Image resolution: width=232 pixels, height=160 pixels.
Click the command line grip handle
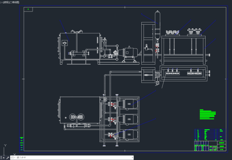[1, 158]
